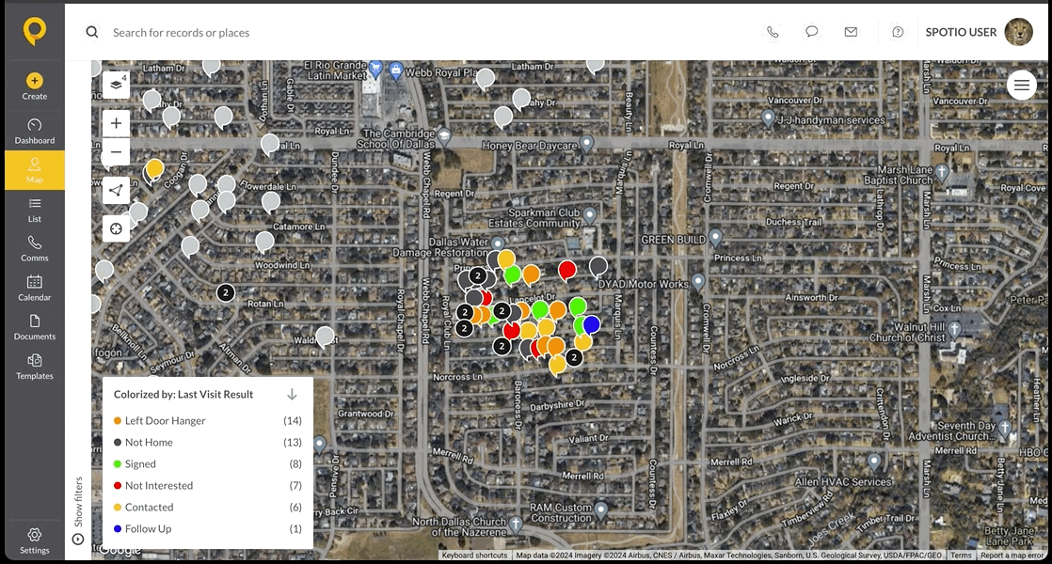The image size is (1052, 564).
Task: Zoom out the map with minus
Action: (116, 152)
